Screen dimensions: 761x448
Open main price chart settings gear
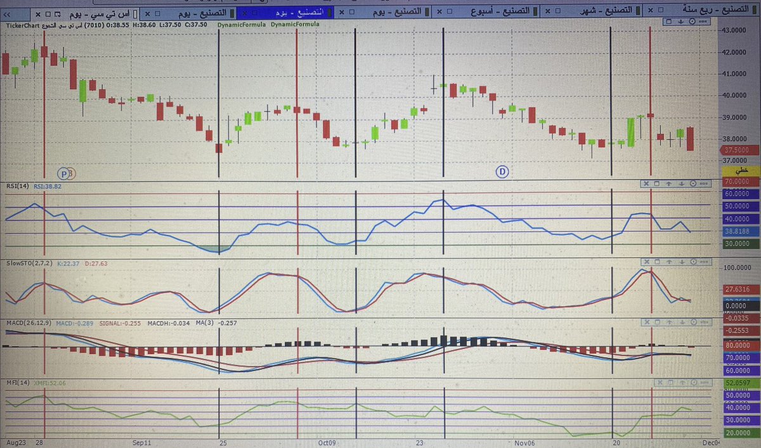(x=693, y=22)
